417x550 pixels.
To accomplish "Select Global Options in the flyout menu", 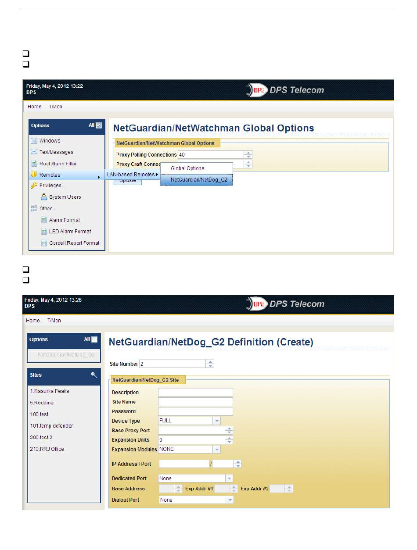I will 196,168.
